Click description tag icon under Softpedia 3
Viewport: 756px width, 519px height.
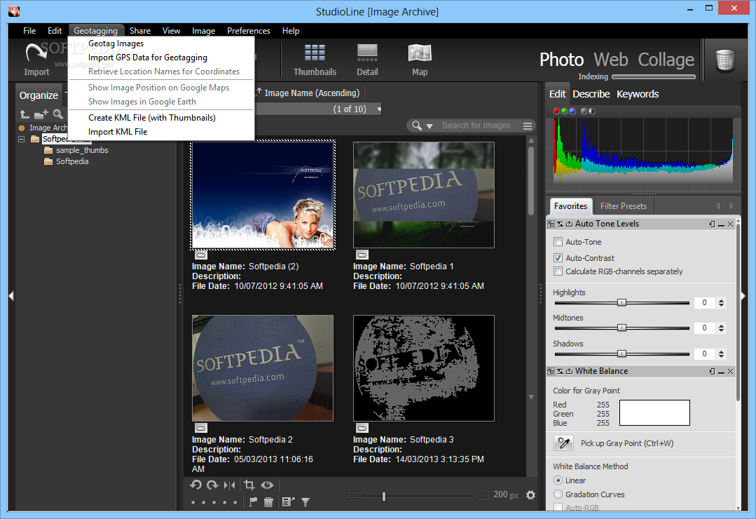[362, 429]
